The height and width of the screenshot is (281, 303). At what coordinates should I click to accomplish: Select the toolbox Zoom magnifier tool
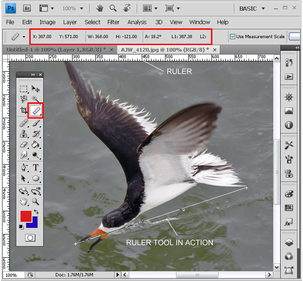coord(36,201)
